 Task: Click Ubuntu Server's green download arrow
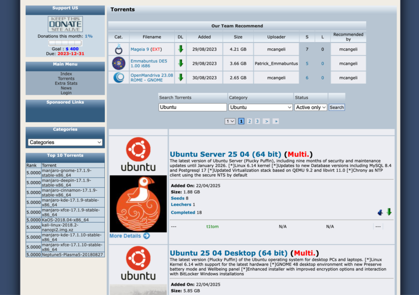(x=389, y=212)
